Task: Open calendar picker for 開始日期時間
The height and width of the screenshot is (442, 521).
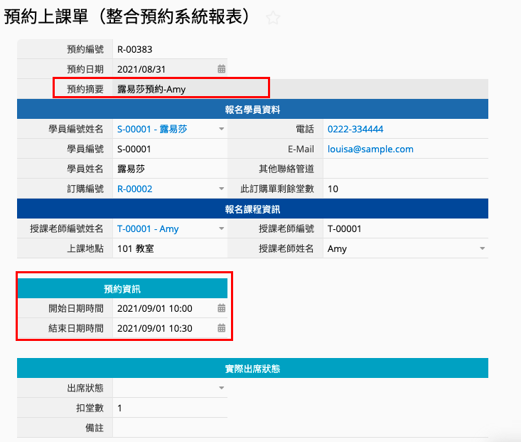Action: pos(221,308)
